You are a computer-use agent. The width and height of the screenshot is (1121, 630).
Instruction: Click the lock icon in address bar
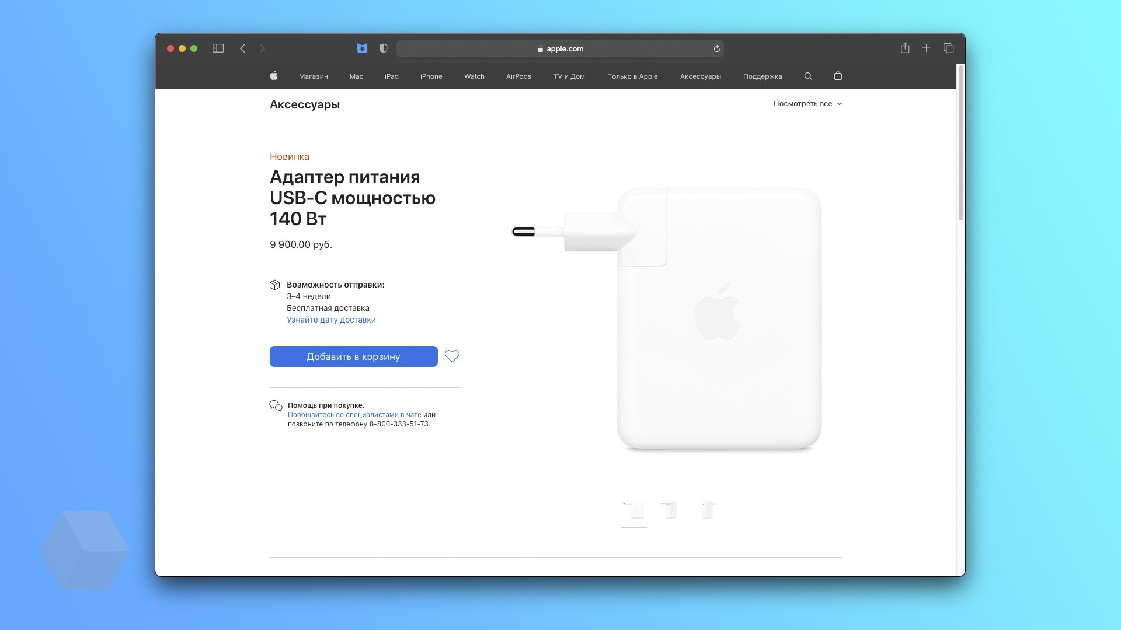[541, 49]
